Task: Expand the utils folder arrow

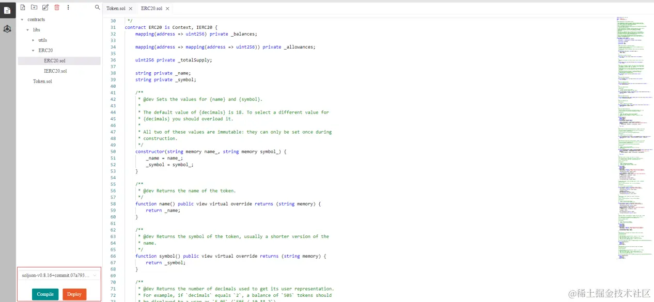Action: [34, 40]
